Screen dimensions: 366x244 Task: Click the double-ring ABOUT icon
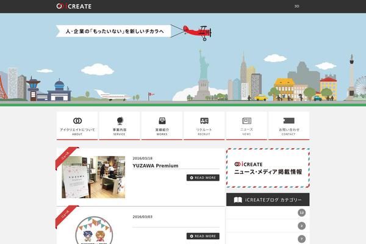[77, 121]
